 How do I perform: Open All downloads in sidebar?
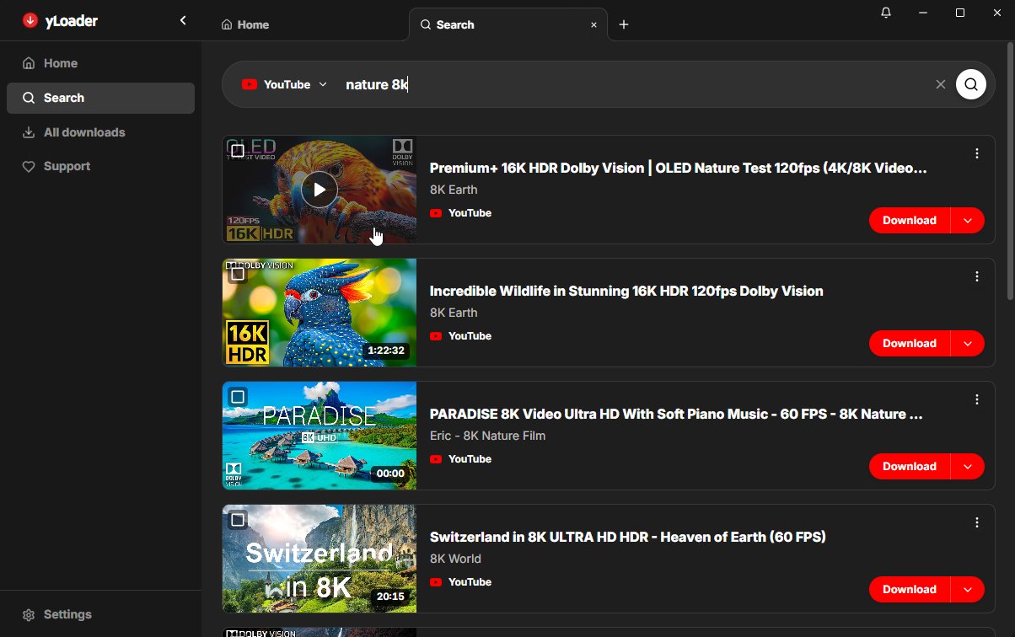click(84, 132)
